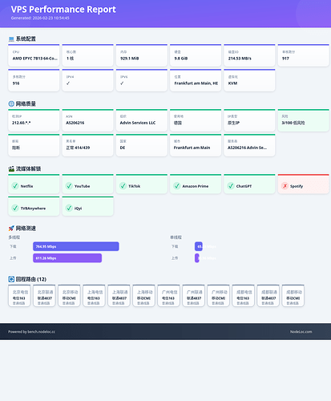Select the 北京联通 route card
Viewport: 331px width, 401px height.
[x=44, y=296]
